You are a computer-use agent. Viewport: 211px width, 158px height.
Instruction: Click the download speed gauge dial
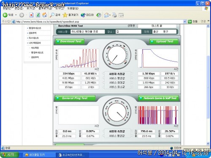pos(117,55)
